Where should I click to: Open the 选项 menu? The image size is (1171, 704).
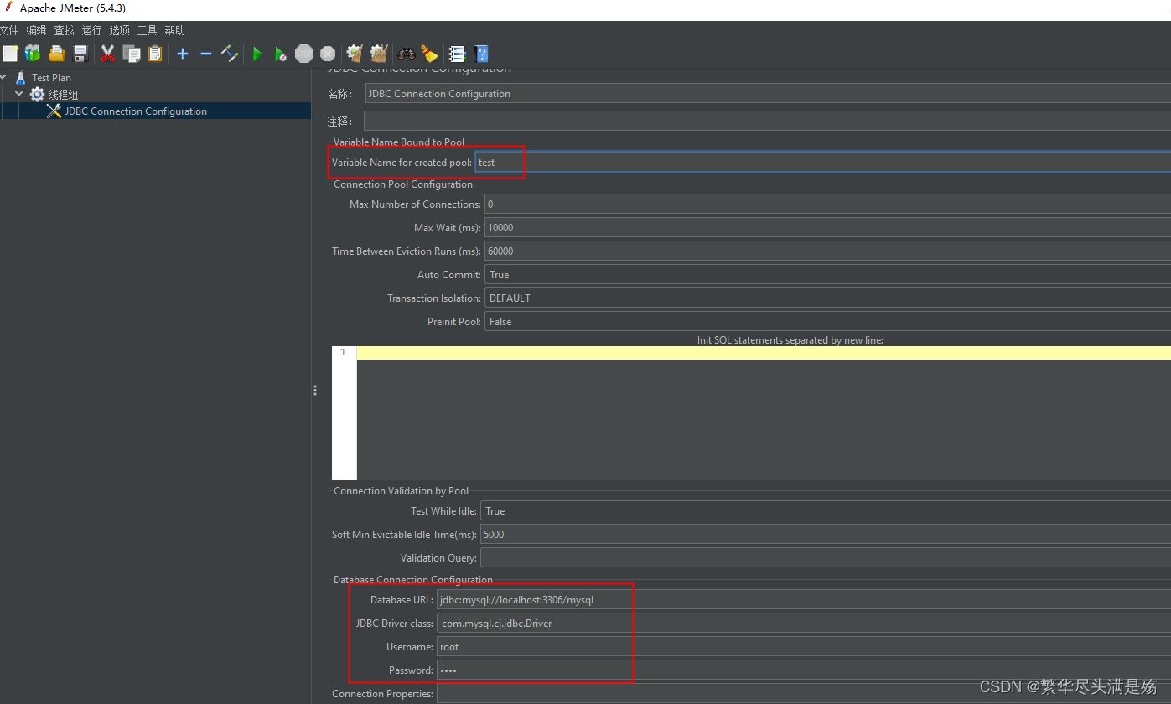(x=119, y=30)
